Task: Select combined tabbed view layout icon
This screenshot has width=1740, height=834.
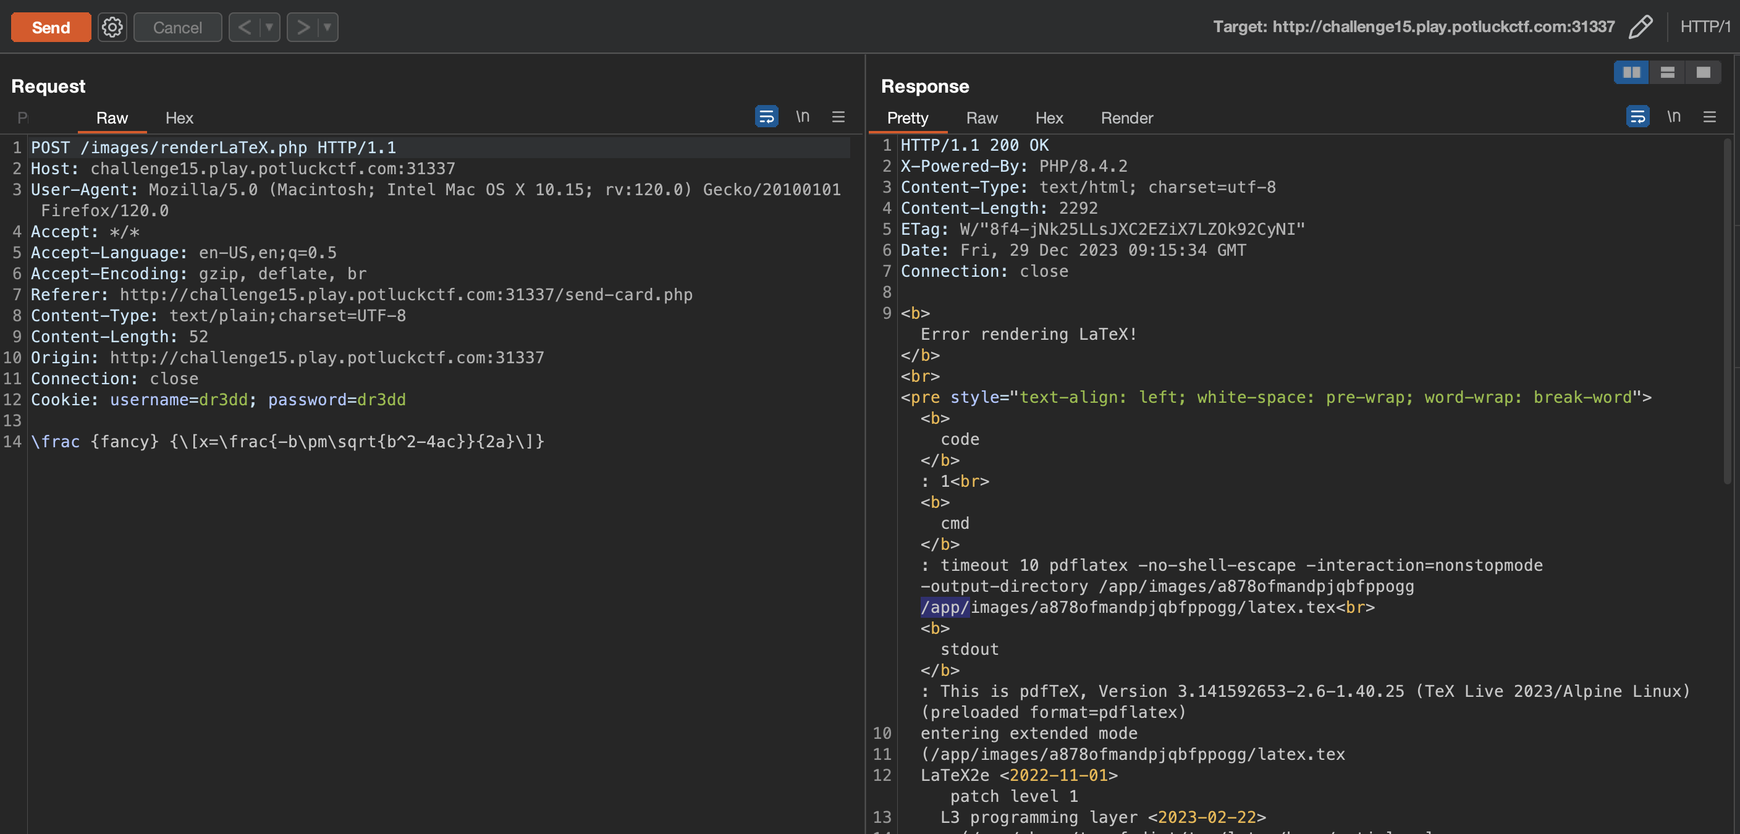Action: (1703, 72)
